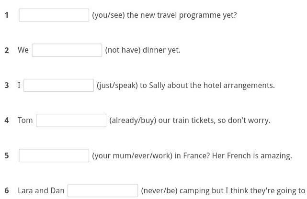The height and width of the screenshot is (199, 307).
Task: Click the words 'Lara and Dan'
Action: (x=41, y=190)
